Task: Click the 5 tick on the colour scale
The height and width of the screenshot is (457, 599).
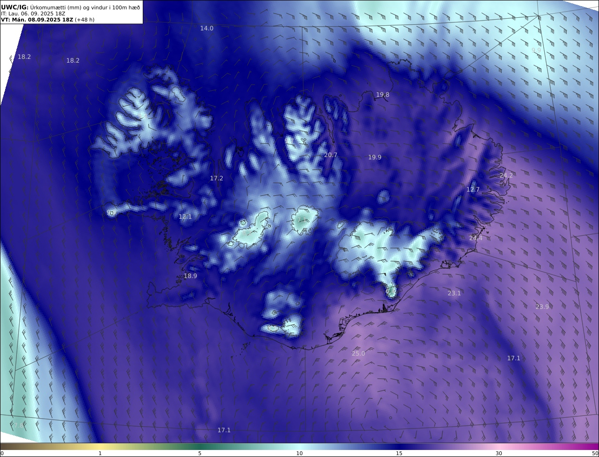Action: click(200, 453)
